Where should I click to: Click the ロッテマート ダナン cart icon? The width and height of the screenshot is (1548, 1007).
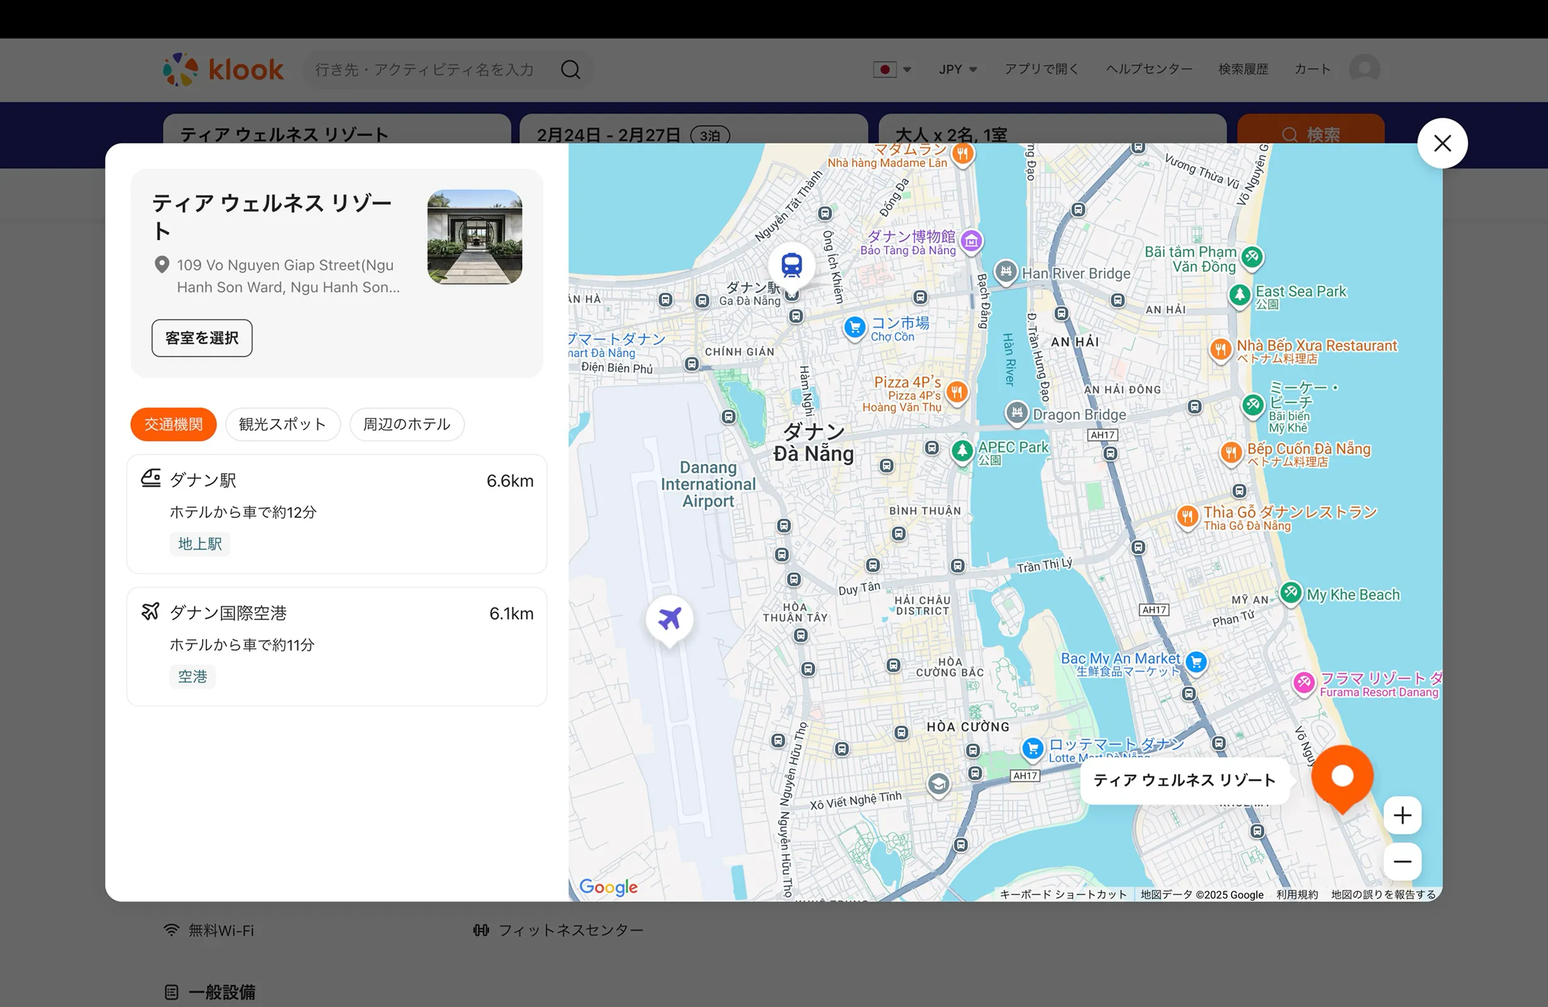1033,749
